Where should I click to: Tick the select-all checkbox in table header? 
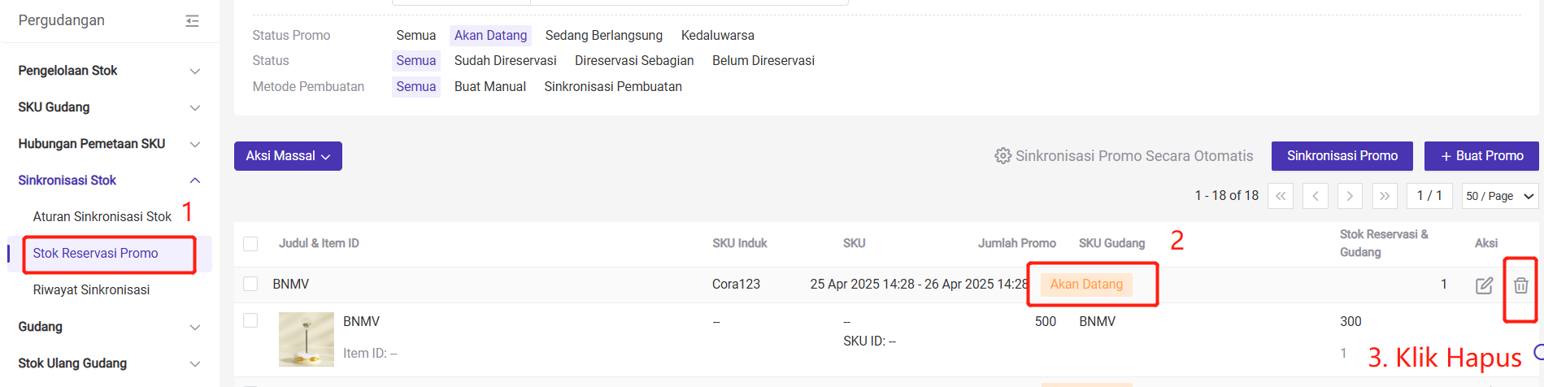[x=250, y=244]
